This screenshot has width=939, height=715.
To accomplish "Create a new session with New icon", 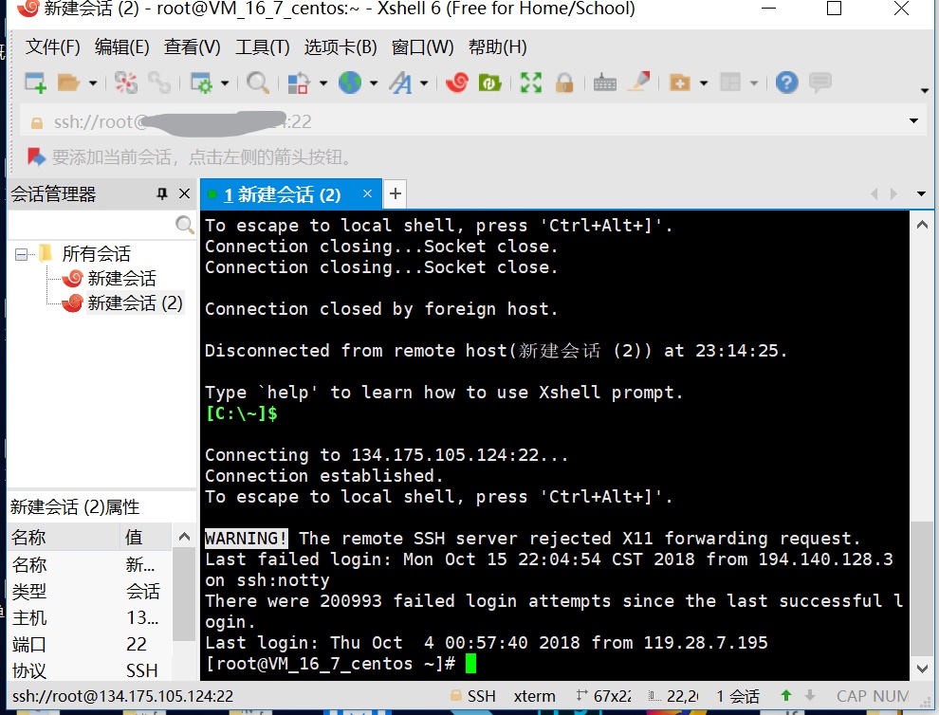I will 33,82.
